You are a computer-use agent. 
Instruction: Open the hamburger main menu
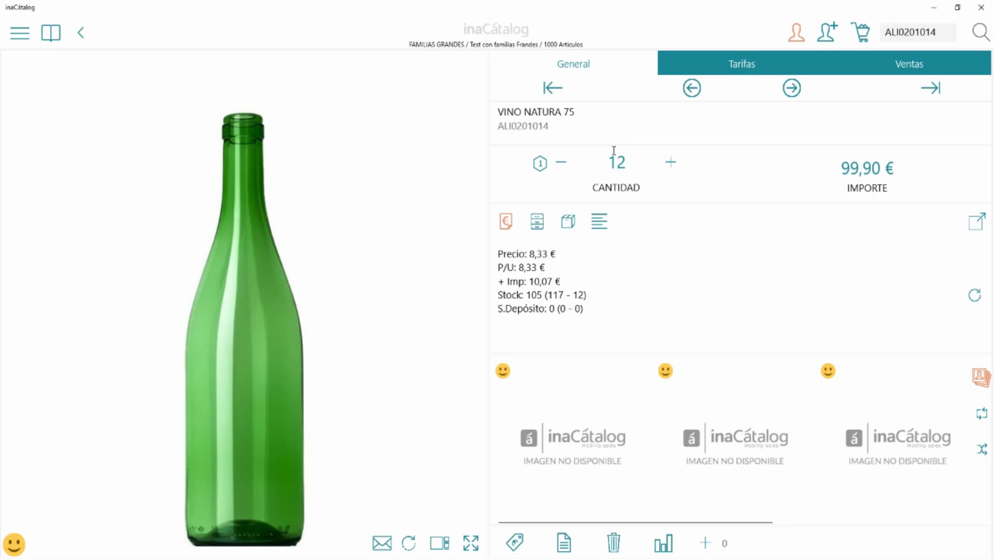(x=20, y=33)
